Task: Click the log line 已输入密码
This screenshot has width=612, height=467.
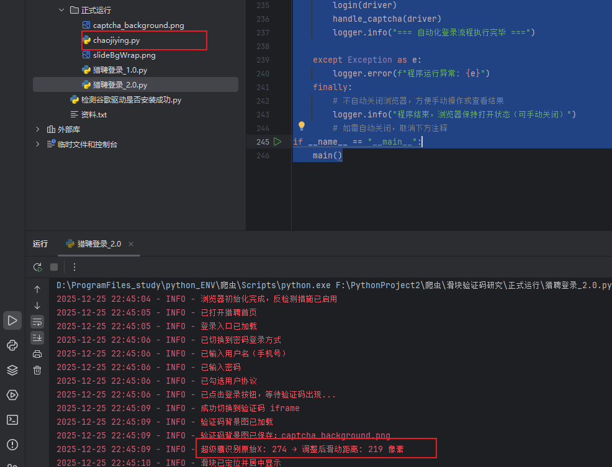Action: click(149, 368)
